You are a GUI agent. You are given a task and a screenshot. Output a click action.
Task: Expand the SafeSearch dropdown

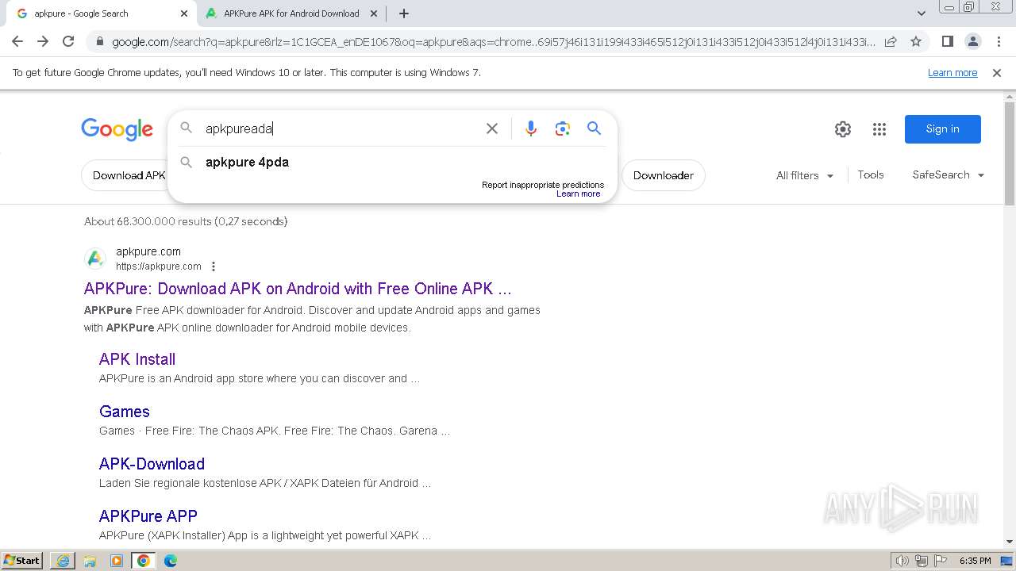tap(949, 174)
